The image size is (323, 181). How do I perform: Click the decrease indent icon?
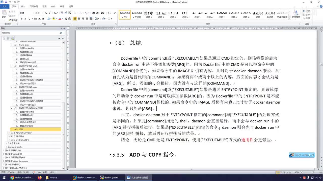click(93, 13)
